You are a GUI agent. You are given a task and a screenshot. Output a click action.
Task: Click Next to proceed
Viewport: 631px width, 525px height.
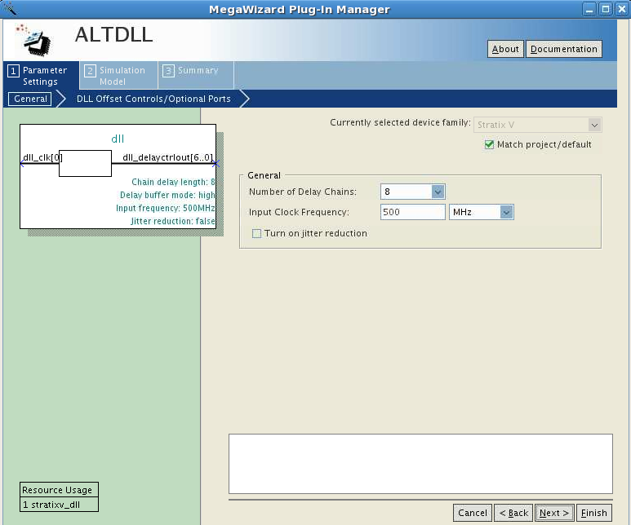pos(554,513)
